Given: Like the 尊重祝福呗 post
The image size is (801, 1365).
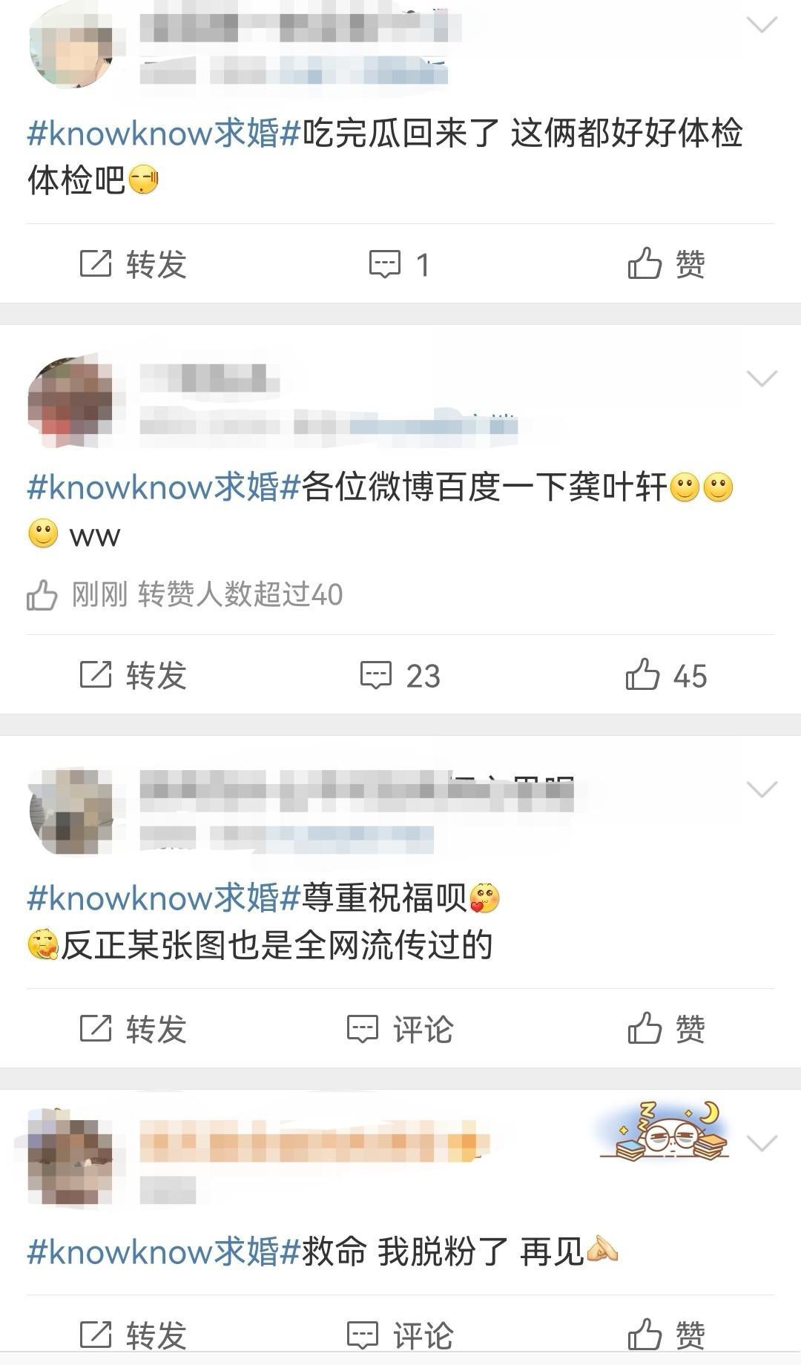Looking at the screenshot, I should [666, 1029].
